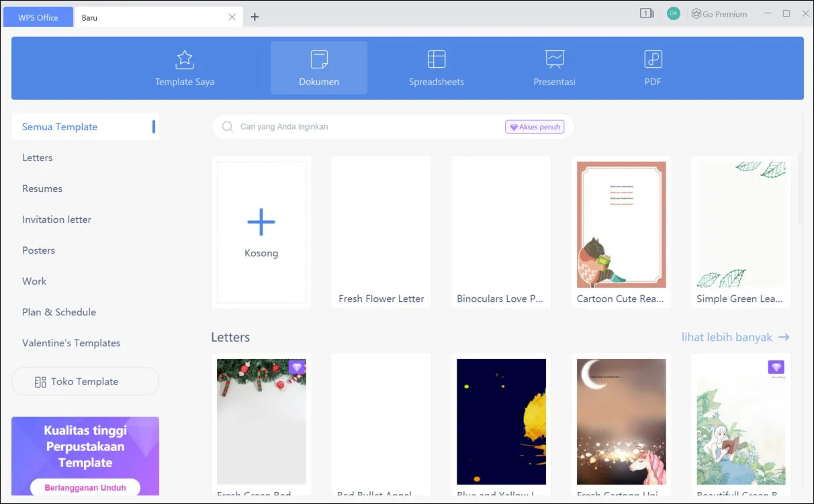
Task: Open the Fresh Flower Letter template
Action: (x=381, y=232)
